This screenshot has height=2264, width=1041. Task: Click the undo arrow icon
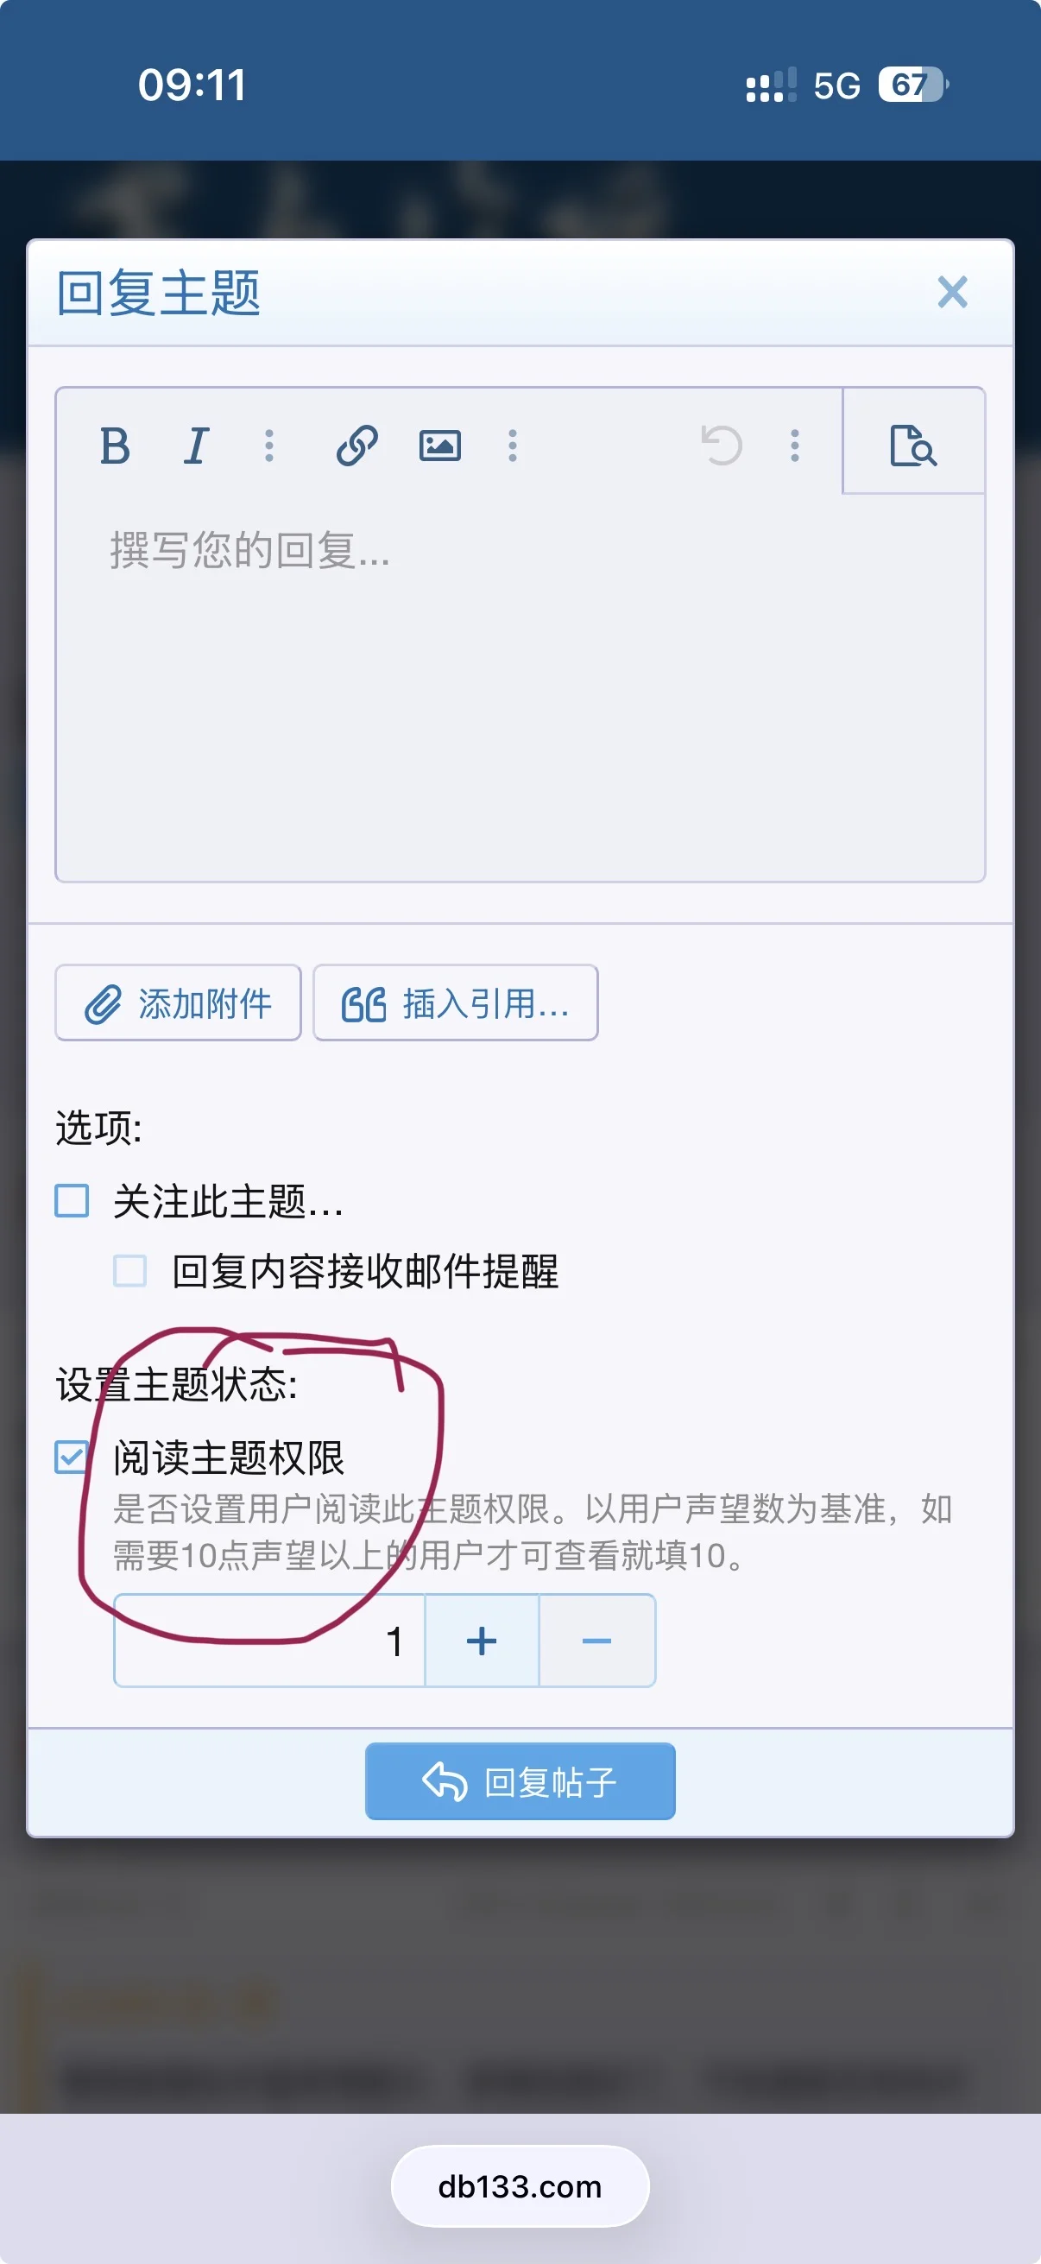pyautogui.click(x=722, y=446)
